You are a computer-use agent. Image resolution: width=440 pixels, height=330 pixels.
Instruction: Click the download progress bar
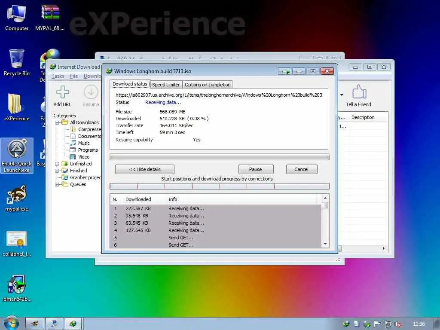pyautogui.click(x=220, y=157)
